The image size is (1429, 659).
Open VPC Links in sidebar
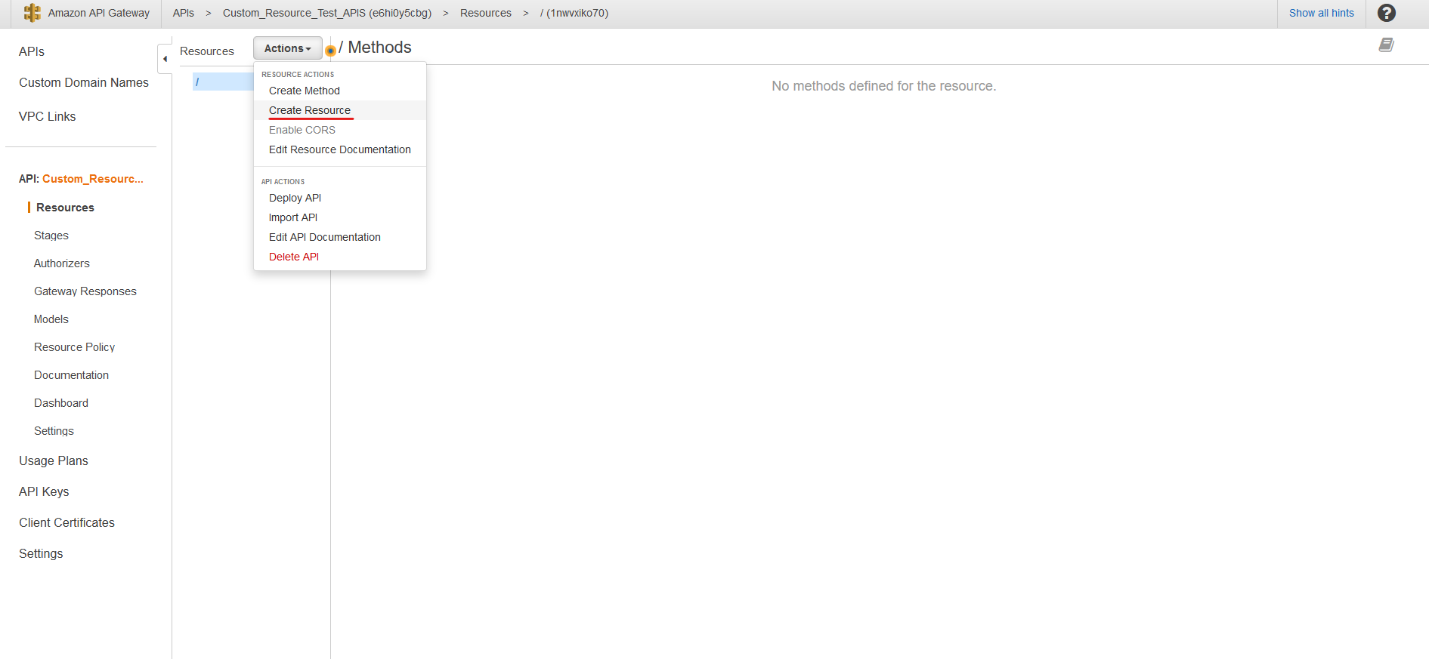48,116
